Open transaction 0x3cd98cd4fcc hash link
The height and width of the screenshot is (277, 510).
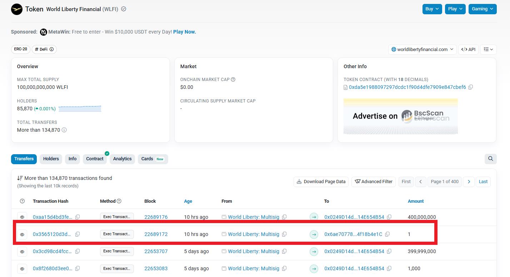click(x=52, y=251)
